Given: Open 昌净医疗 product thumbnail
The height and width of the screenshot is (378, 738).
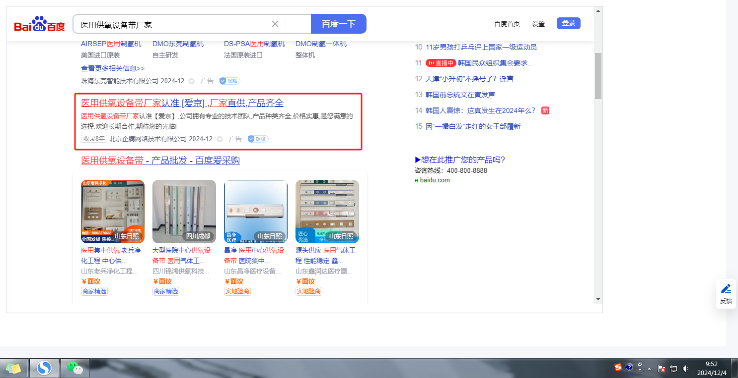Looking at the screenshot, I should [256, 212].
